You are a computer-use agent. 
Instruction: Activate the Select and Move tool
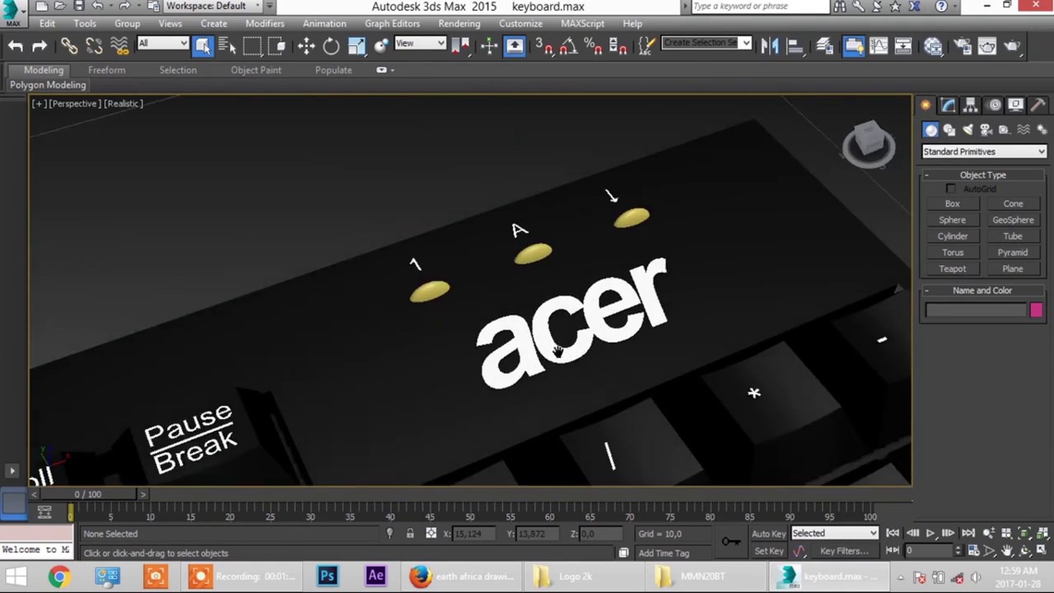click(306, 46)
